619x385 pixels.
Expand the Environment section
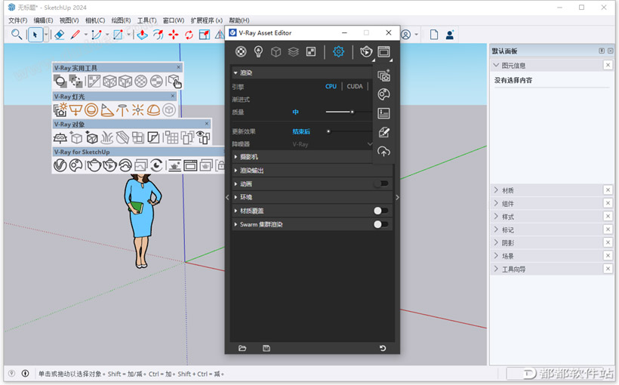click(x=236, y=197)
